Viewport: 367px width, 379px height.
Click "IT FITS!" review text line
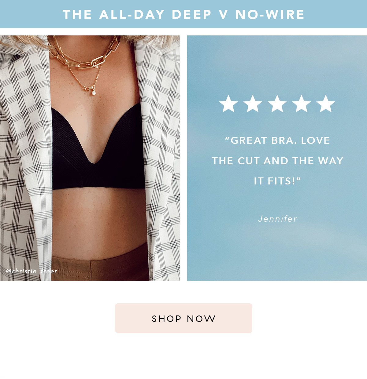coord(277,181)
